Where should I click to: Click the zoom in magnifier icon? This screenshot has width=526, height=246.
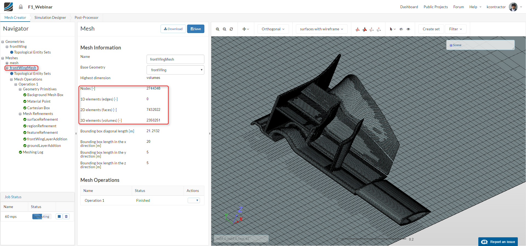pyautogui.click(x=218, y=29)
